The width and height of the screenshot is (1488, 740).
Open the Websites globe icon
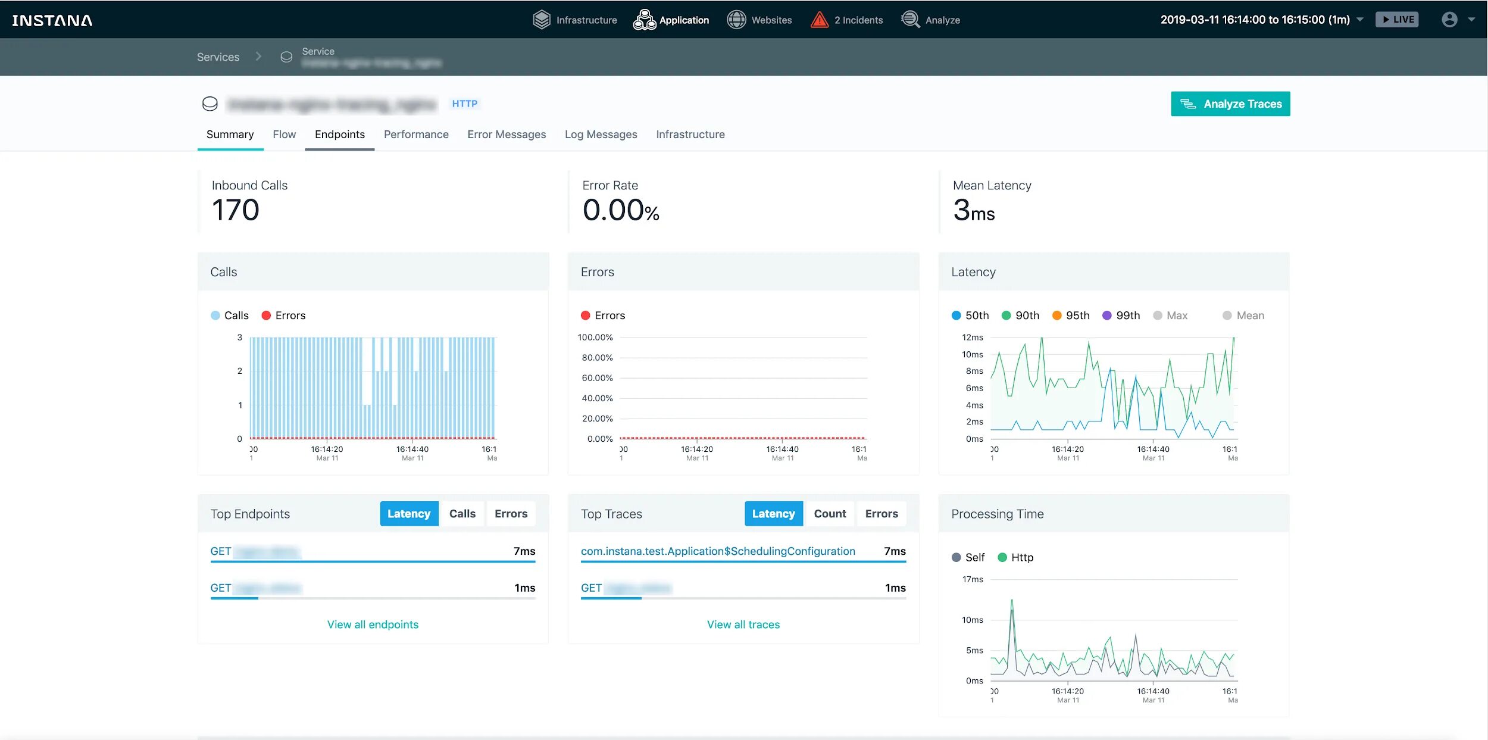point(736,20)
